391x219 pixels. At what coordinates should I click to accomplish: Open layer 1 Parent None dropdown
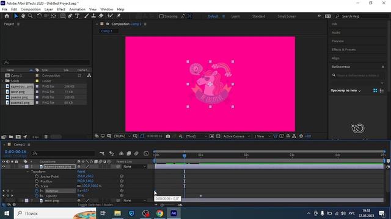click(134, 167)
